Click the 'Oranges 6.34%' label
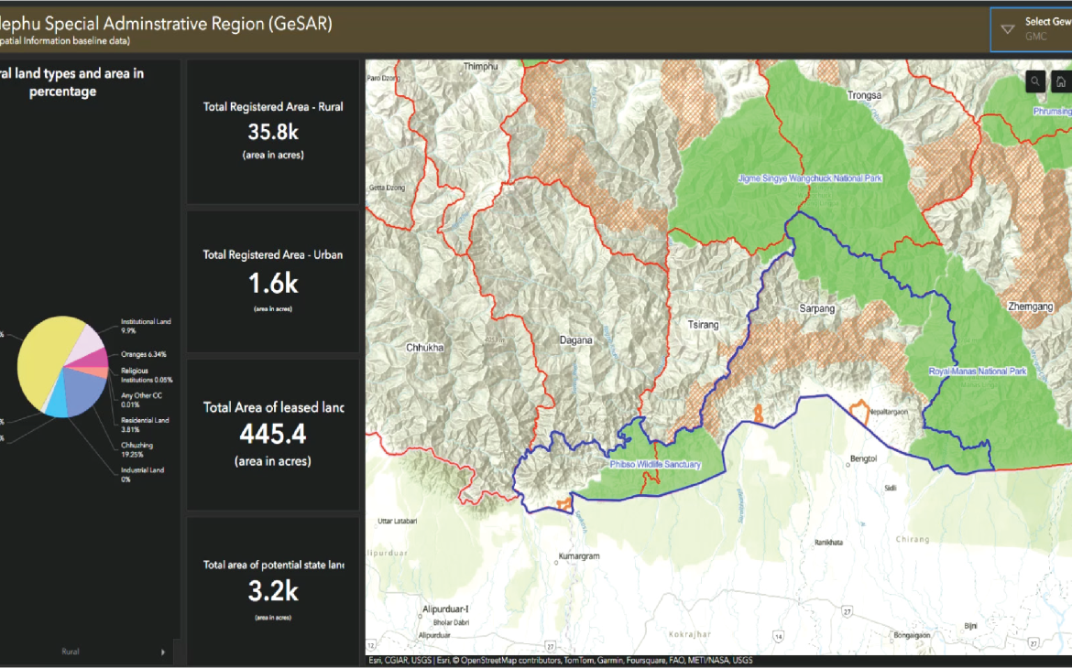Screen dimensions: 1072x668 pos(144,354)
